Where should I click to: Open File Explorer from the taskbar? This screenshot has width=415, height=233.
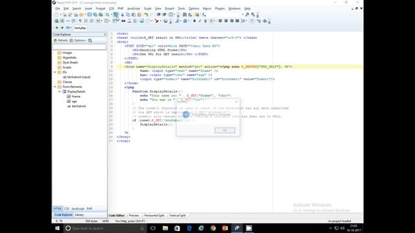click(x=165, y=228)
